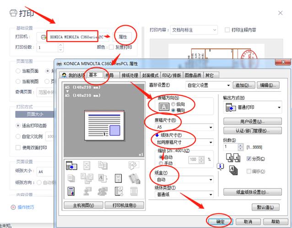Viewport: 292px width, 228px height.
Task: Select 横向 landscape orientation
Action: coord(173,110)
